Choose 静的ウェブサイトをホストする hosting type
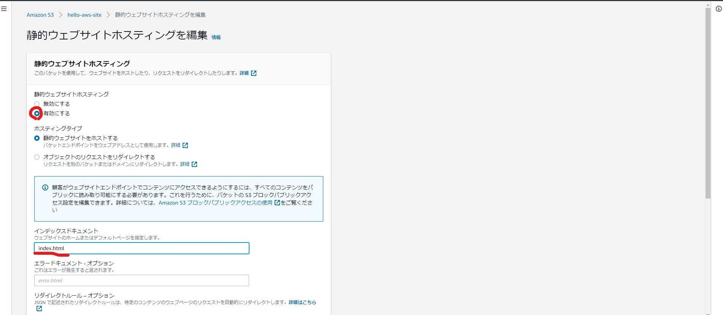 pos(37,138)
